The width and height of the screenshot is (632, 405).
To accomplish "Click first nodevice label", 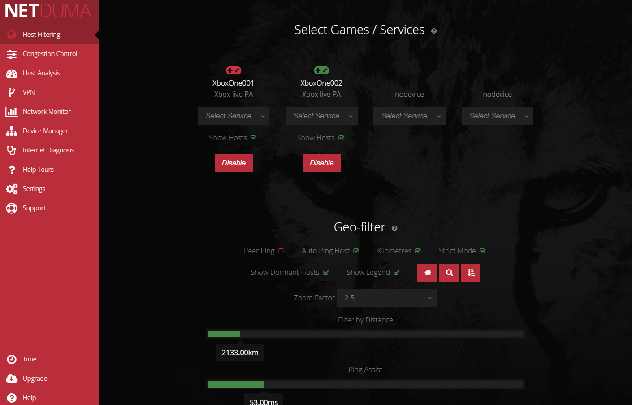I will click(409, 94).
